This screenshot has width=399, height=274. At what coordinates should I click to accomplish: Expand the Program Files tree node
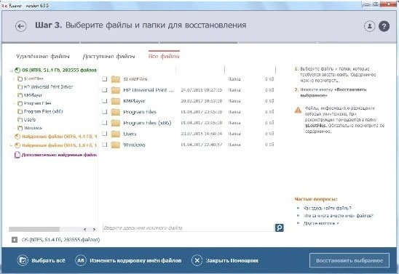pos(14,103)
